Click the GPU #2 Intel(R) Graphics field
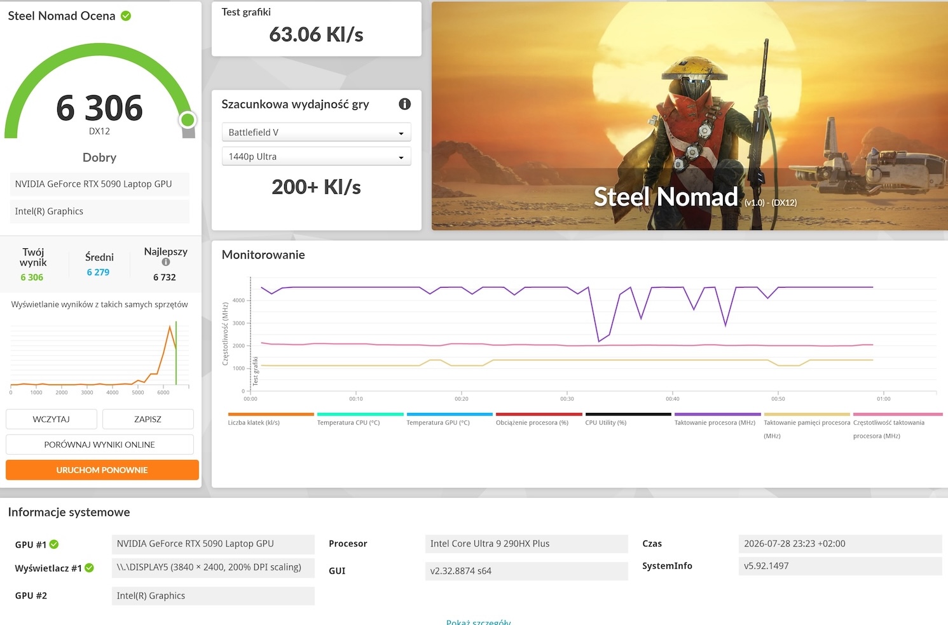948x625 pixels. click(x=213, y=596)
